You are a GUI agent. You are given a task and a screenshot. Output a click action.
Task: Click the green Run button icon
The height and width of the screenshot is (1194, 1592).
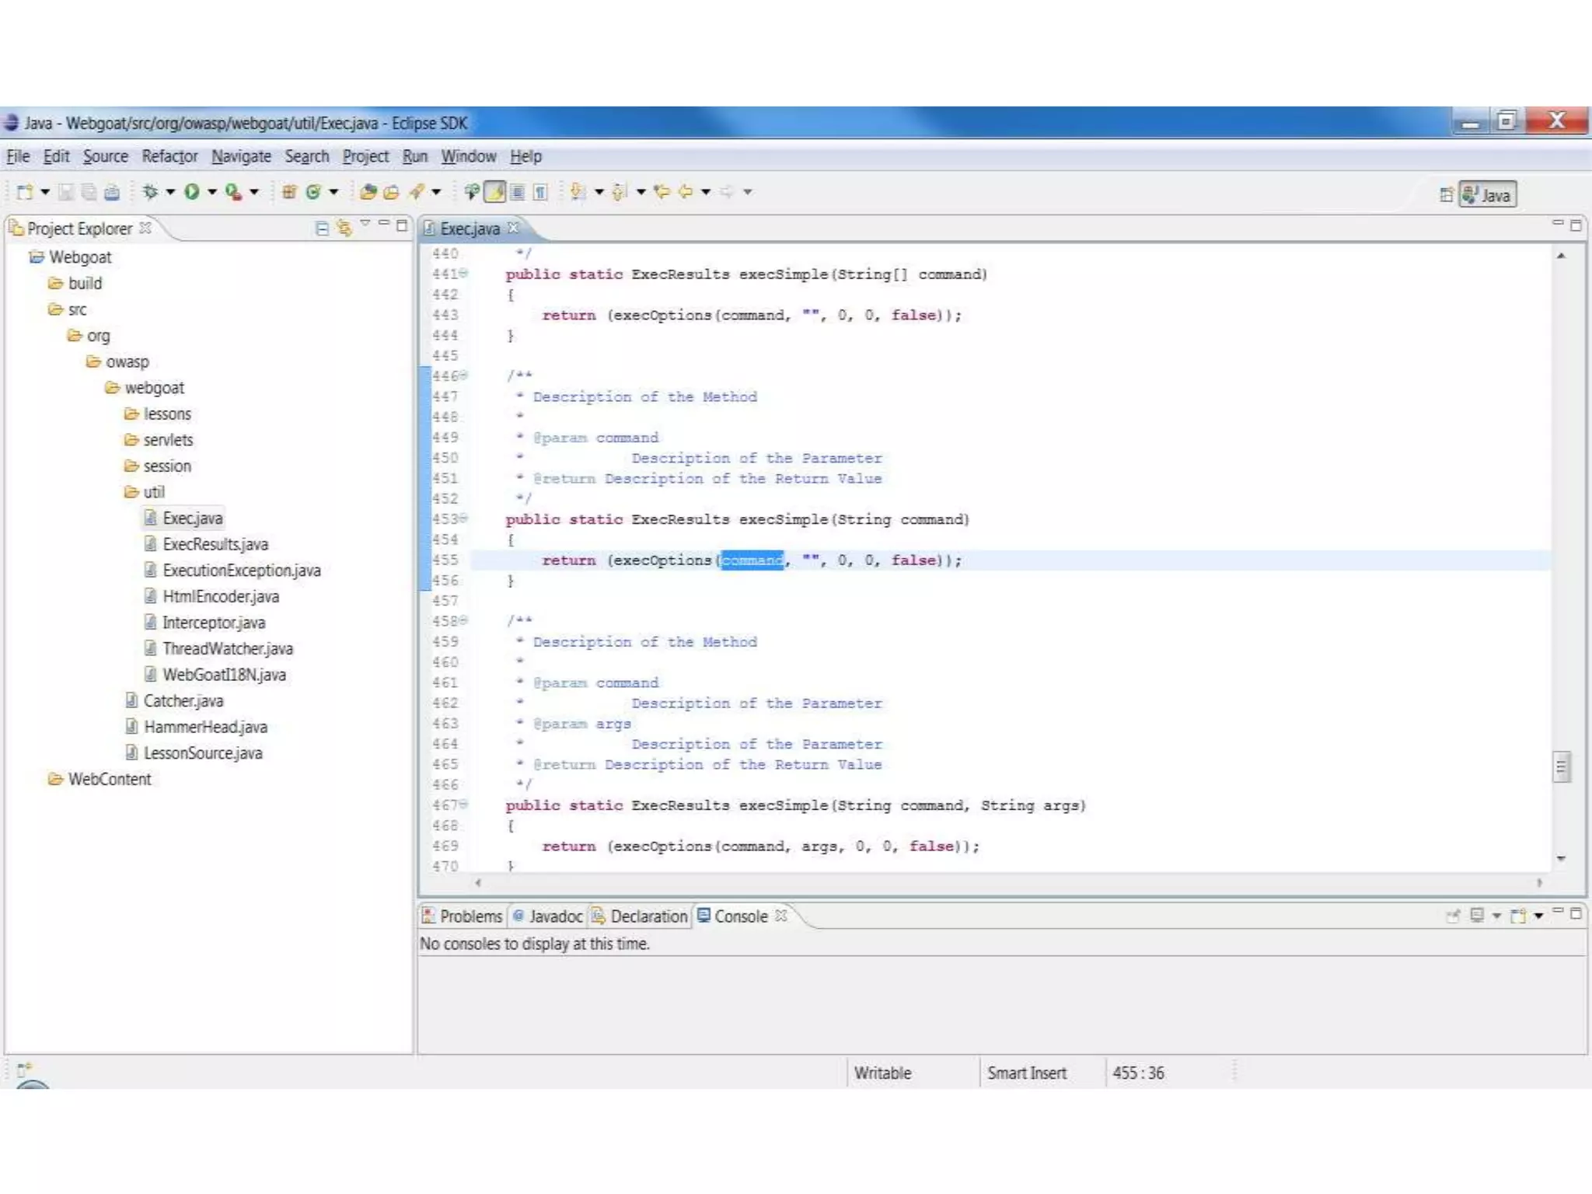(x=191, y=191)
